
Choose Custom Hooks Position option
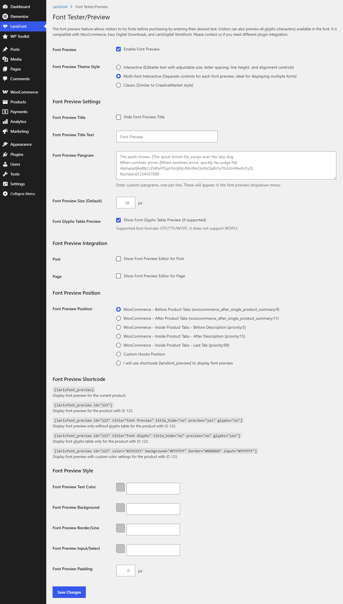pos(118,354)
